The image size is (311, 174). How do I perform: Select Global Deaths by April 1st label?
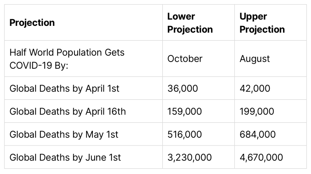tap(64, 88)
